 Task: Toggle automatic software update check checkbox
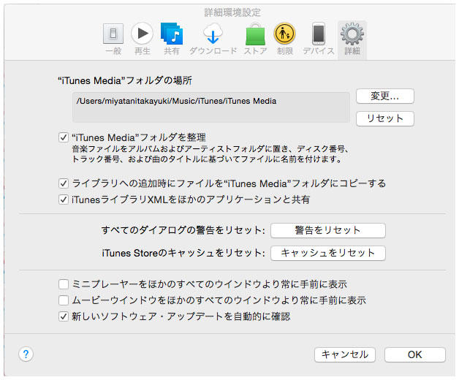click(x=63, y=316)
